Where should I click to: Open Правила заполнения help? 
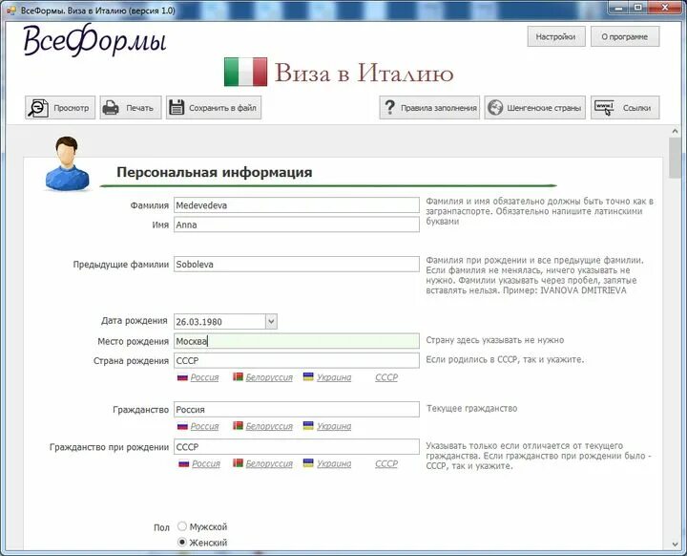429,108
